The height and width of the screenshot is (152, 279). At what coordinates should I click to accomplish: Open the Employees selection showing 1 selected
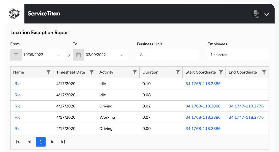point(238,55)
